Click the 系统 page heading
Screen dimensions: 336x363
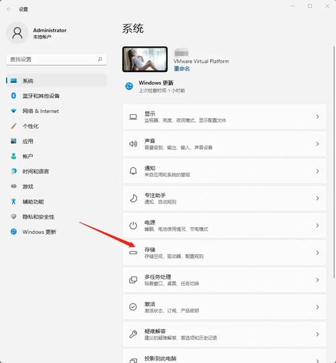[133, 29]
